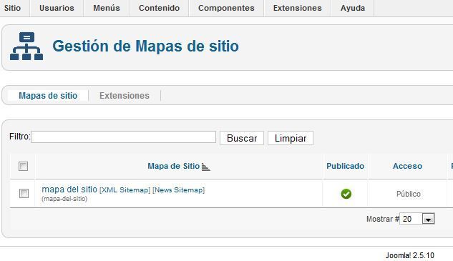Click the Público access cell
The height and width of the screenshot is (261, 453).
(x=408, y=194)
